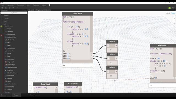Click the Zoom to fit icon
Image resolution: width=176 pixels, height=99 pixels.
point(174,16)
